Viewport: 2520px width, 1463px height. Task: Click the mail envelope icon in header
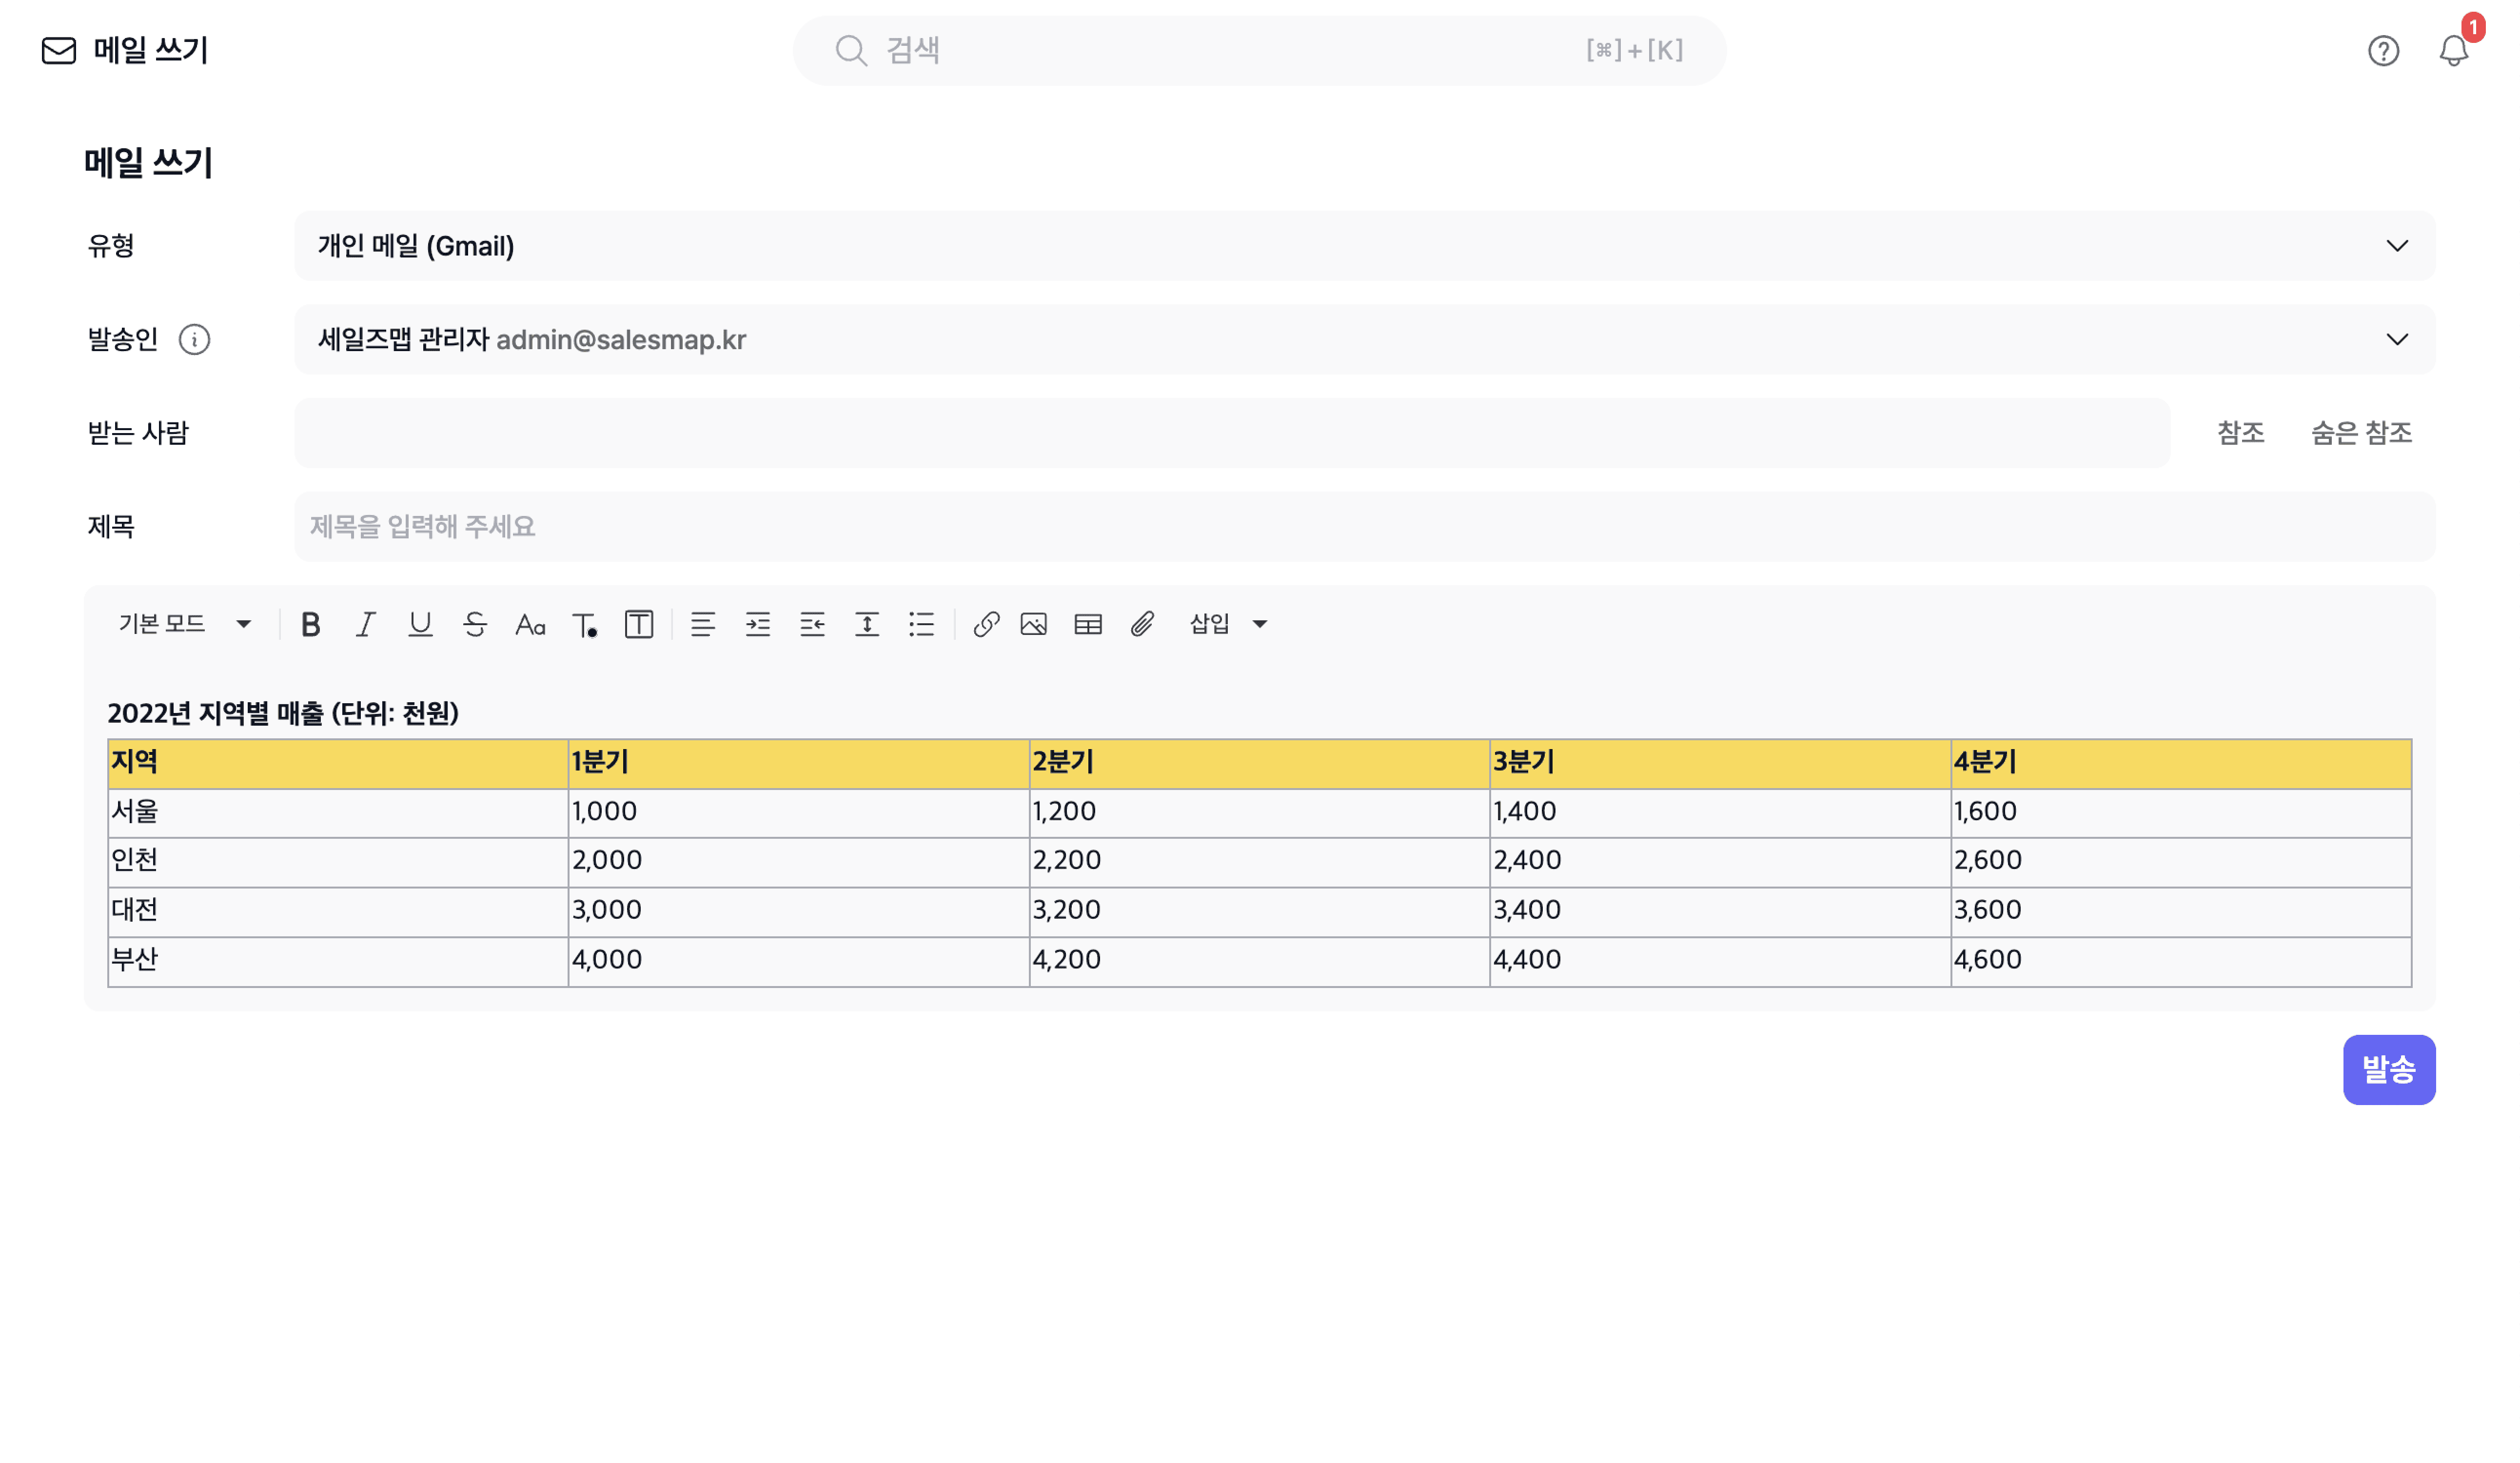58,50
